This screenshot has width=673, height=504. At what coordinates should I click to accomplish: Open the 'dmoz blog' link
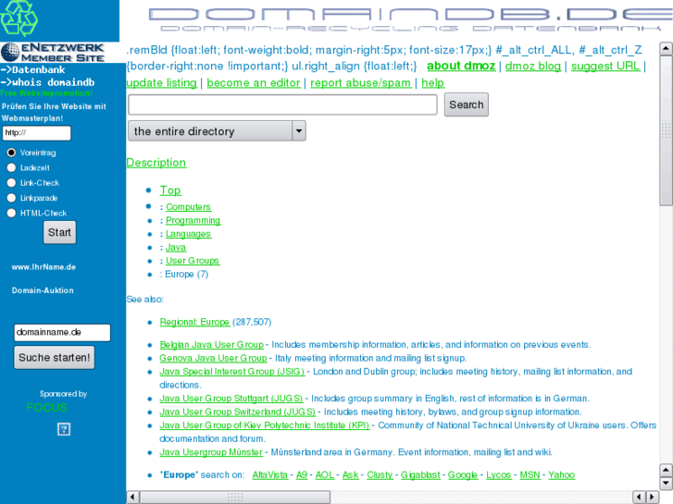pyautogui.click(x=533, y=66)
